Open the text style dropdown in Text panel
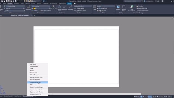Screen dimensions: 174x98 pos(15,6)
